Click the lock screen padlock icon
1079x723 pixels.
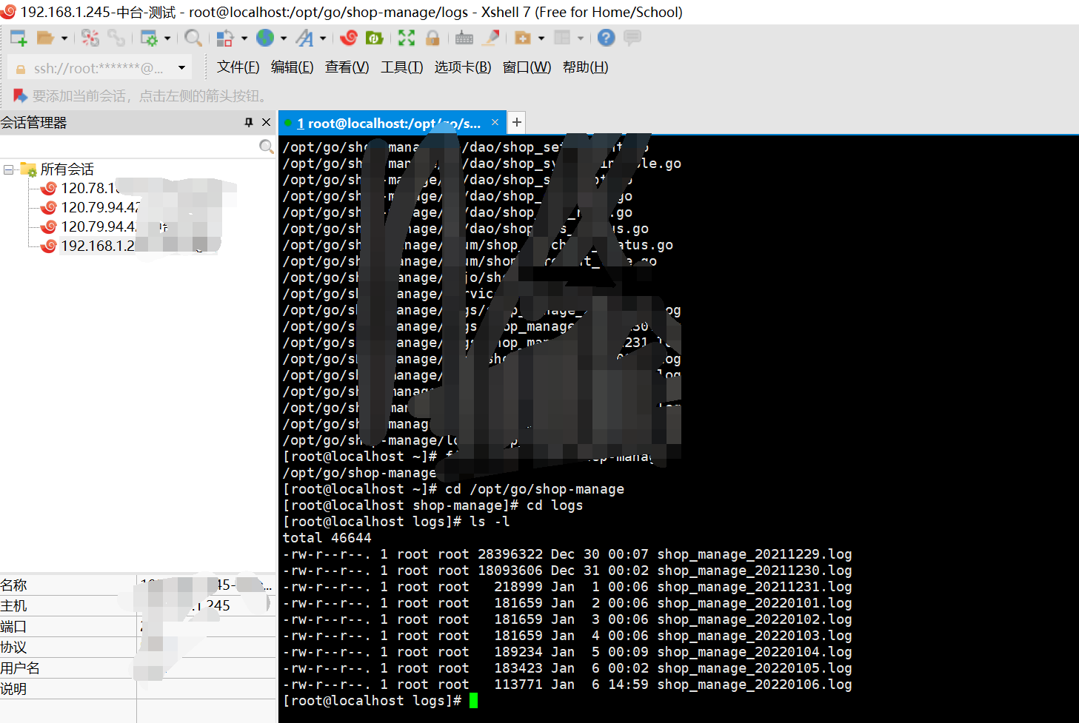point(432,38)
